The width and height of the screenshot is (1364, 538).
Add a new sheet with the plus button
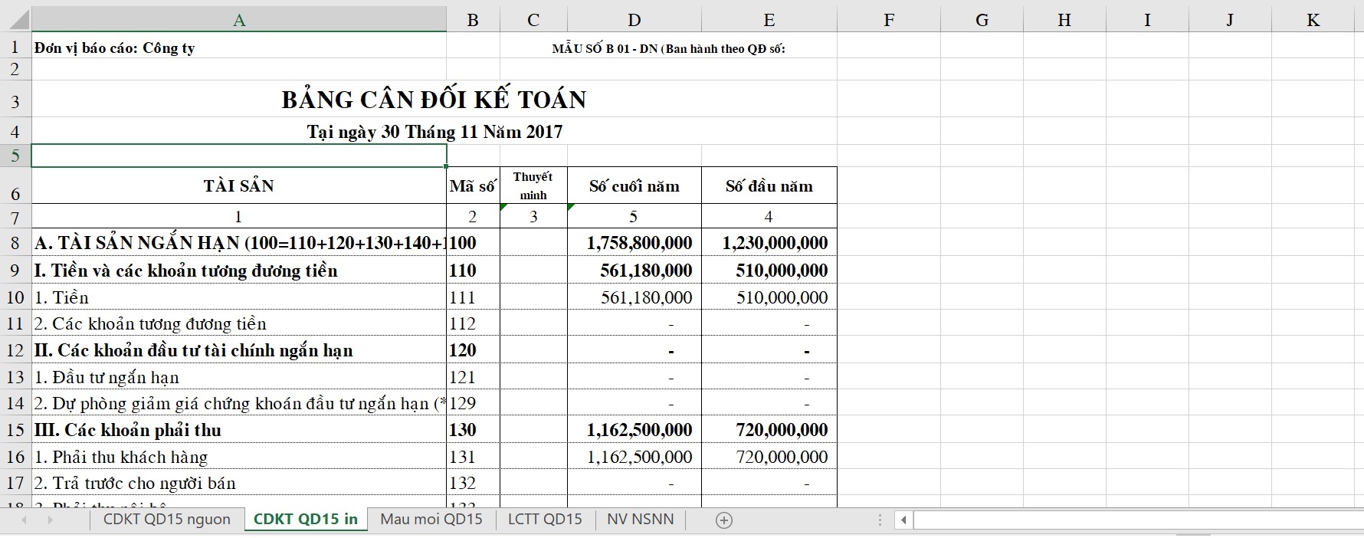(x=723, y=520)
